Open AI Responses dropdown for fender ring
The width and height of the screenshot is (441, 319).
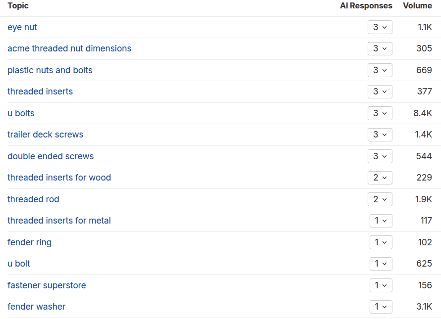381,242
